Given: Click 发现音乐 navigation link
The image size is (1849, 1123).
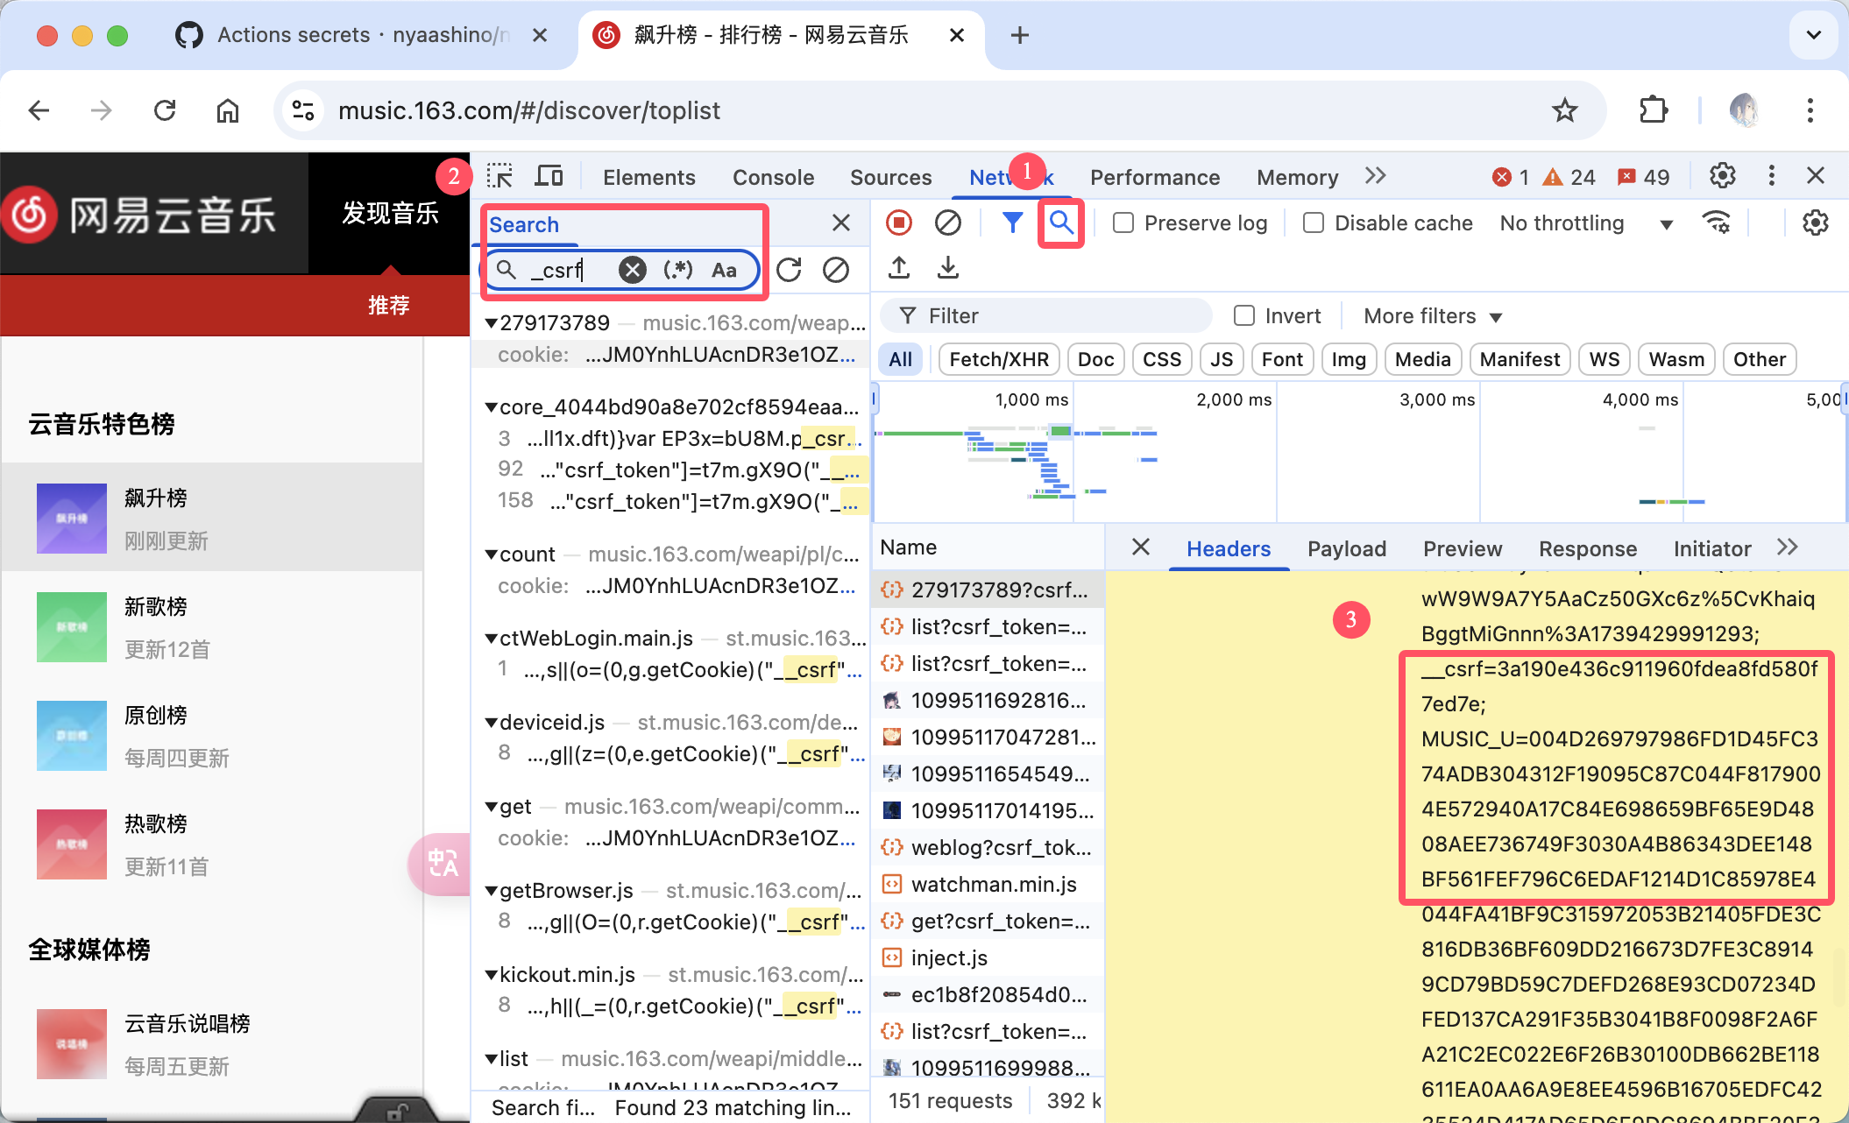Looking at the screenshot, I should coord(390,213).
